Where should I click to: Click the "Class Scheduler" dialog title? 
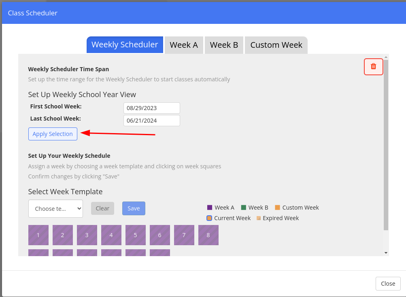pyautogui.click(x=33, y=13)
